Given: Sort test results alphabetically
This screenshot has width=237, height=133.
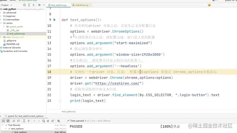Looking at the screenshot, I should [14, 121].
